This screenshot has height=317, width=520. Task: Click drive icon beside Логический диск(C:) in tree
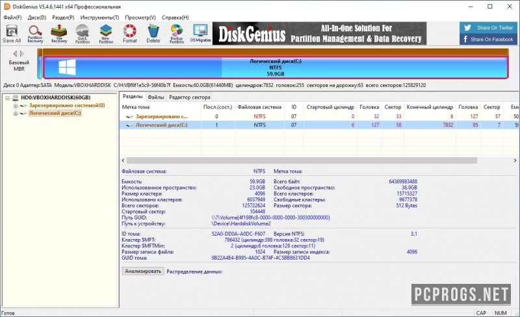[23, 113]
